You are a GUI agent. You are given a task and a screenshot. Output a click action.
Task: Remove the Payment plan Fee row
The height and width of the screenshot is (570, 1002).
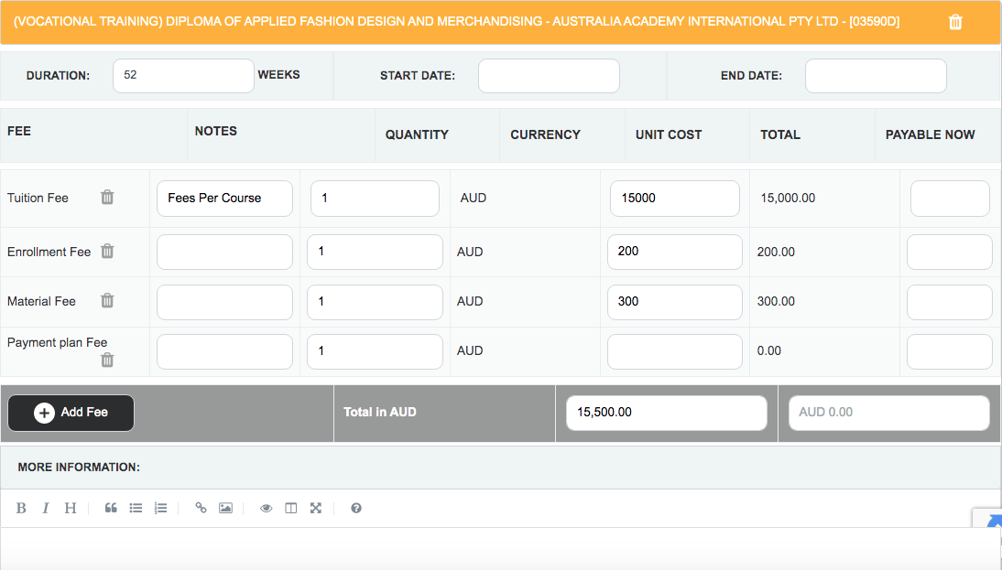pos(107,360)
